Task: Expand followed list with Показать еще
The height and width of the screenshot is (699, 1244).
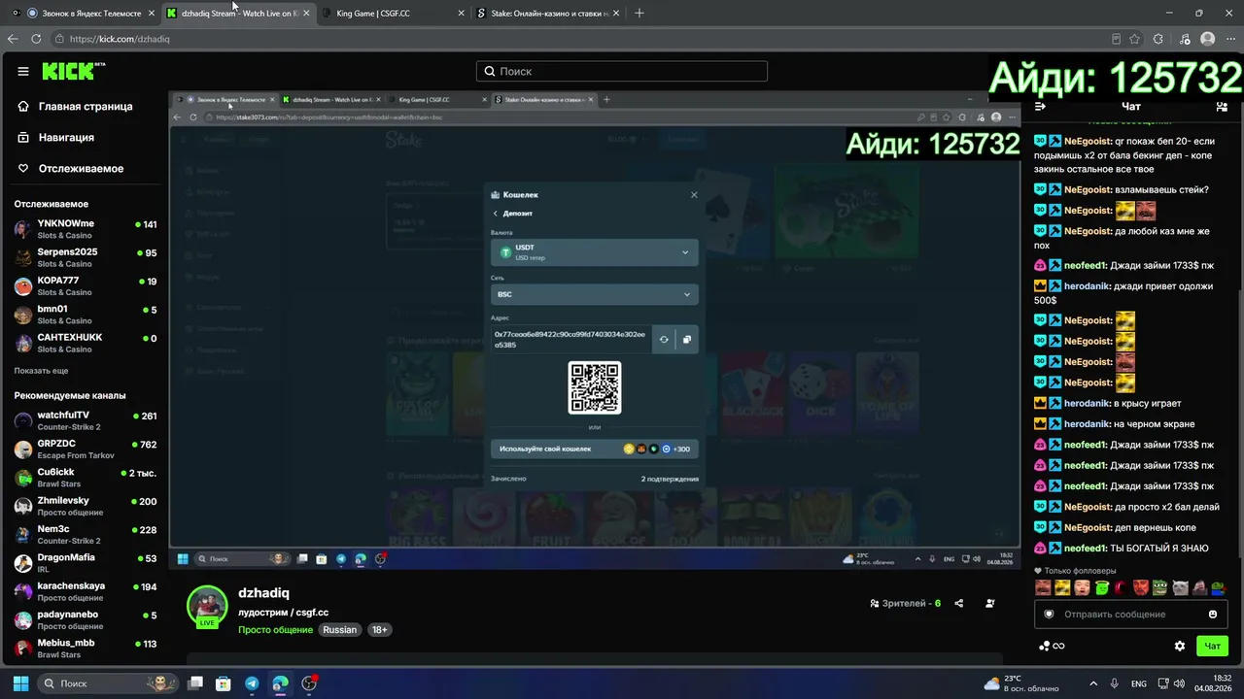Action: [41, 371]
